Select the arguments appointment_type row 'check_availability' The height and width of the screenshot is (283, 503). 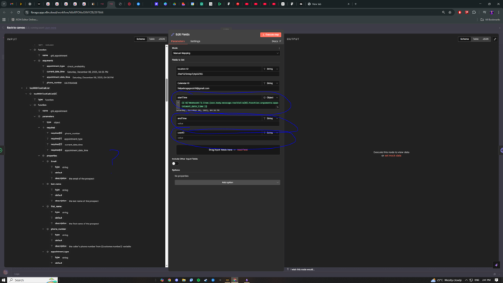click(x=64, y=66)
